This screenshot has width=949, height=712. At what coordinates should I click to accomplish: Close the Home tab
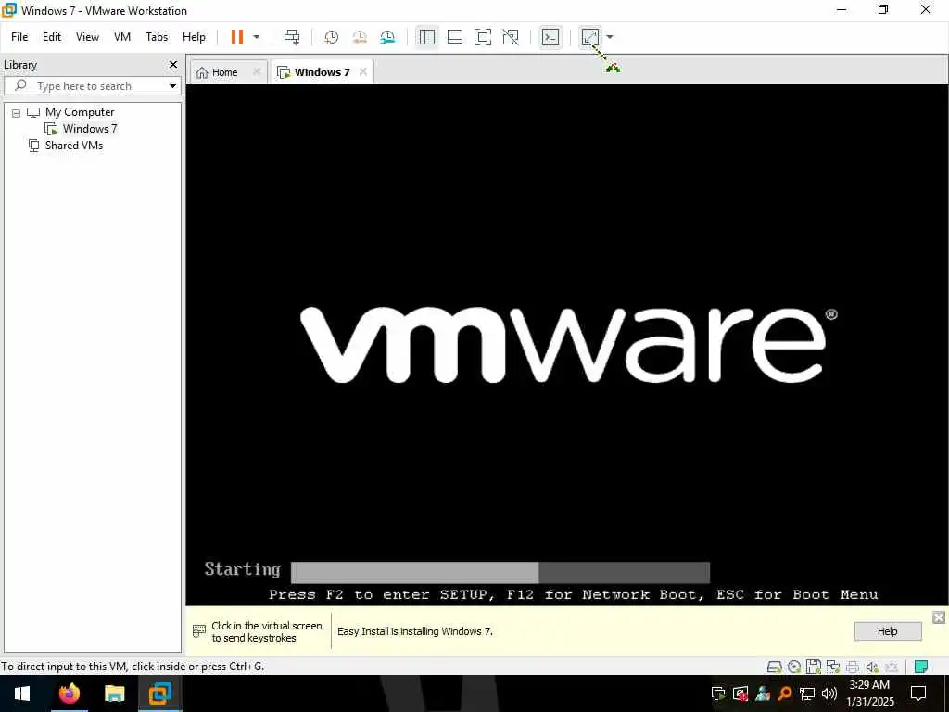(x=257, y=71)
